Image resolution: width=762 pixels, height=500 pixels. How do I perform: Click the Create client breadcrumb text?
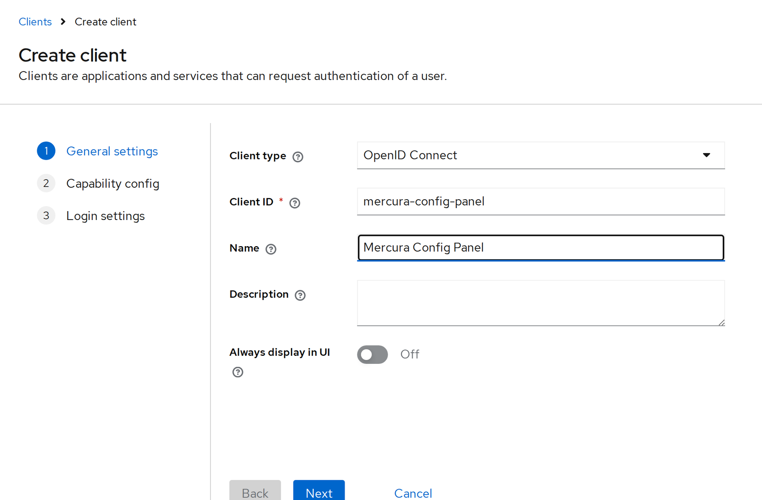tap(105, 22)
